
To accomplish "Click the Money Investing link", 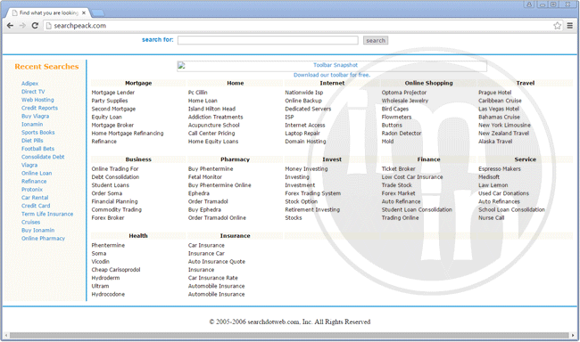I will 306,169.
